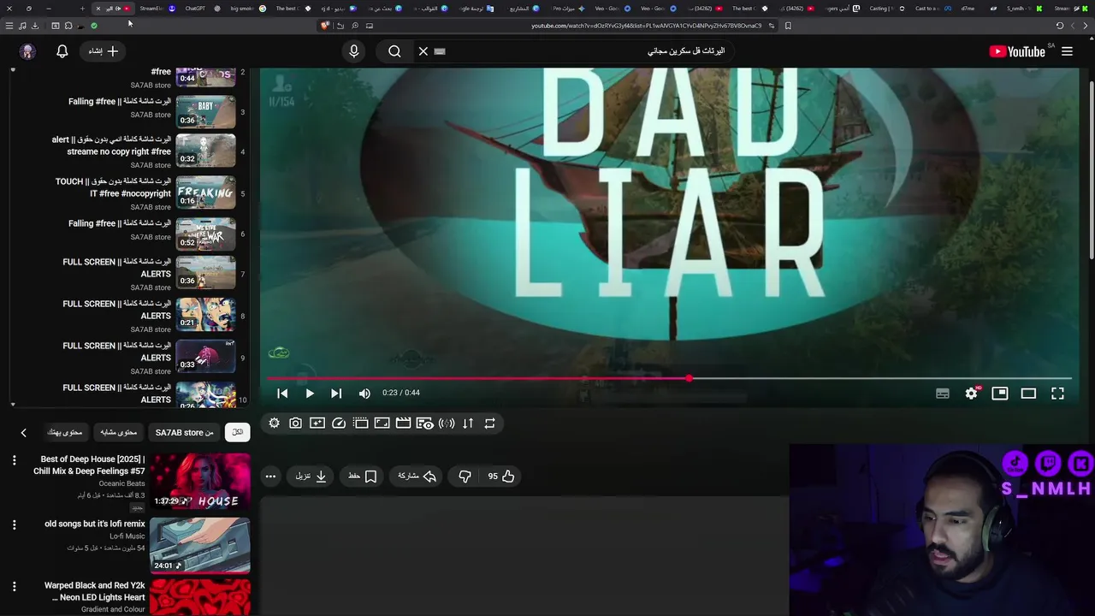
Task: Share the video (مشاركة)
Action: [417, 477]
